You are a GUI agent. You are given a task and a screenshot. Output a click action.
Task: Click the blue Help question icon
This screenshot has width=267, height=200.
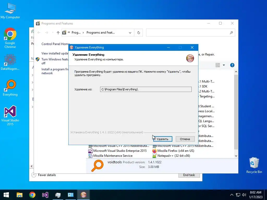pyautogui.click(x=232, y=65)
